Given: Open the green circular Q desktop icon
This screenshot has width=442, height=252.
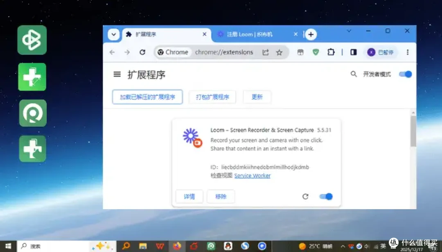Looking at the screenshot, I should coord(33,113).
